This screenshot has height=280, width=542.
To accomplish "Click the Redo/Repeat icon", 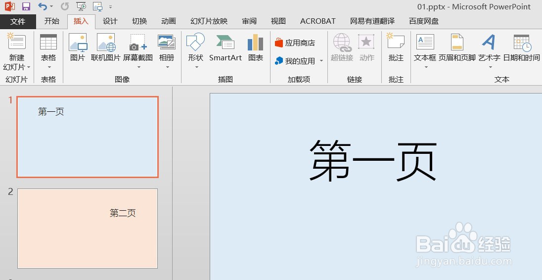I will [65, 6].
